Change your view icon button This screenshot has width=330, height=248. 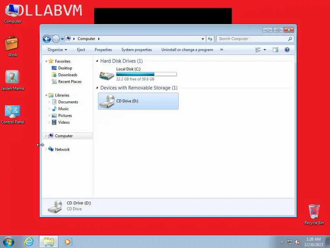pyautogui.click(x=258, y=50)
